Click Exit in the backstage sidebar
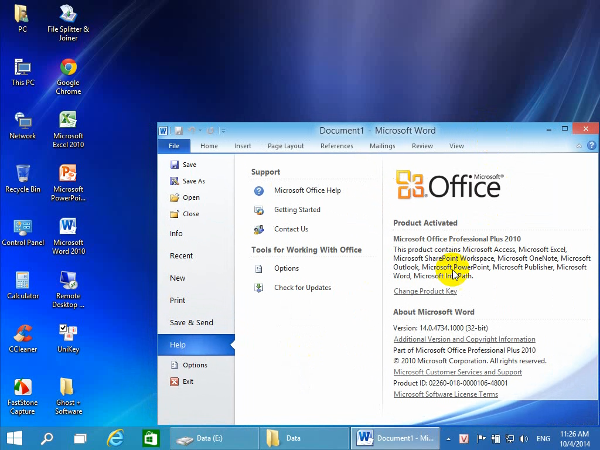The height and width of the screenshot is (450, 600). (x=187, y=381)
